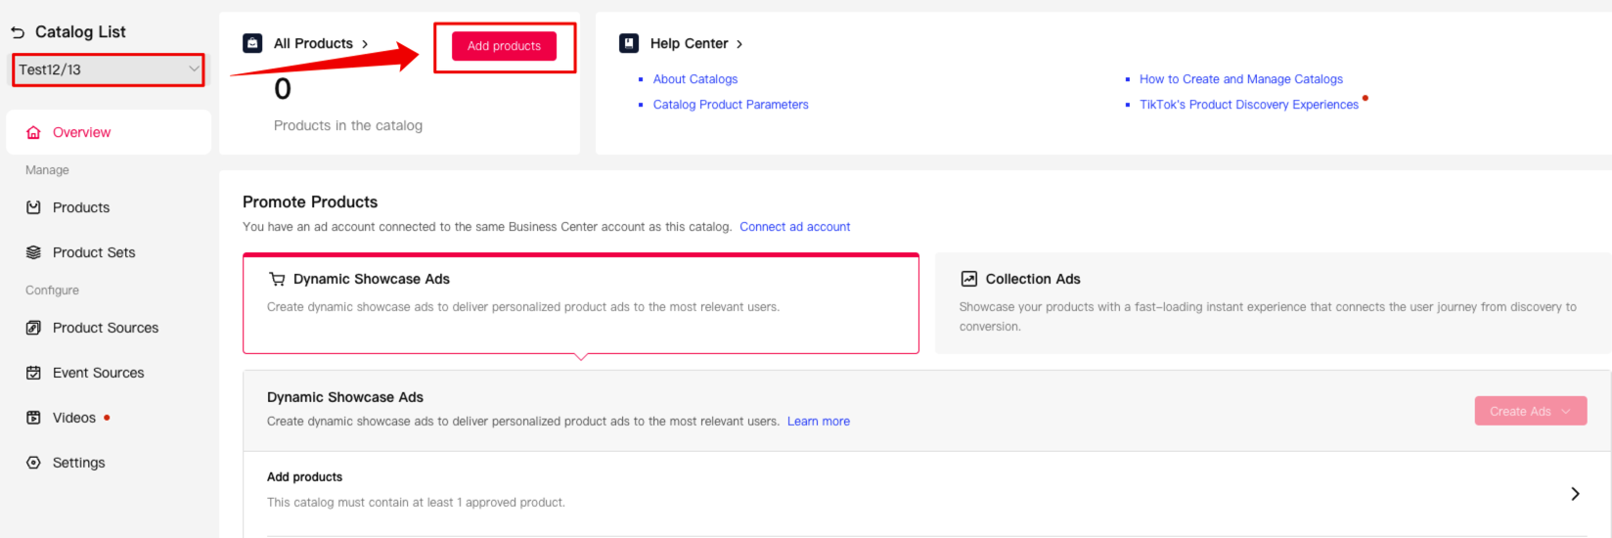Open TikTok's Product Discovery Experiences link
This screenshot has height=538, width=1612.
point(1248,105)
